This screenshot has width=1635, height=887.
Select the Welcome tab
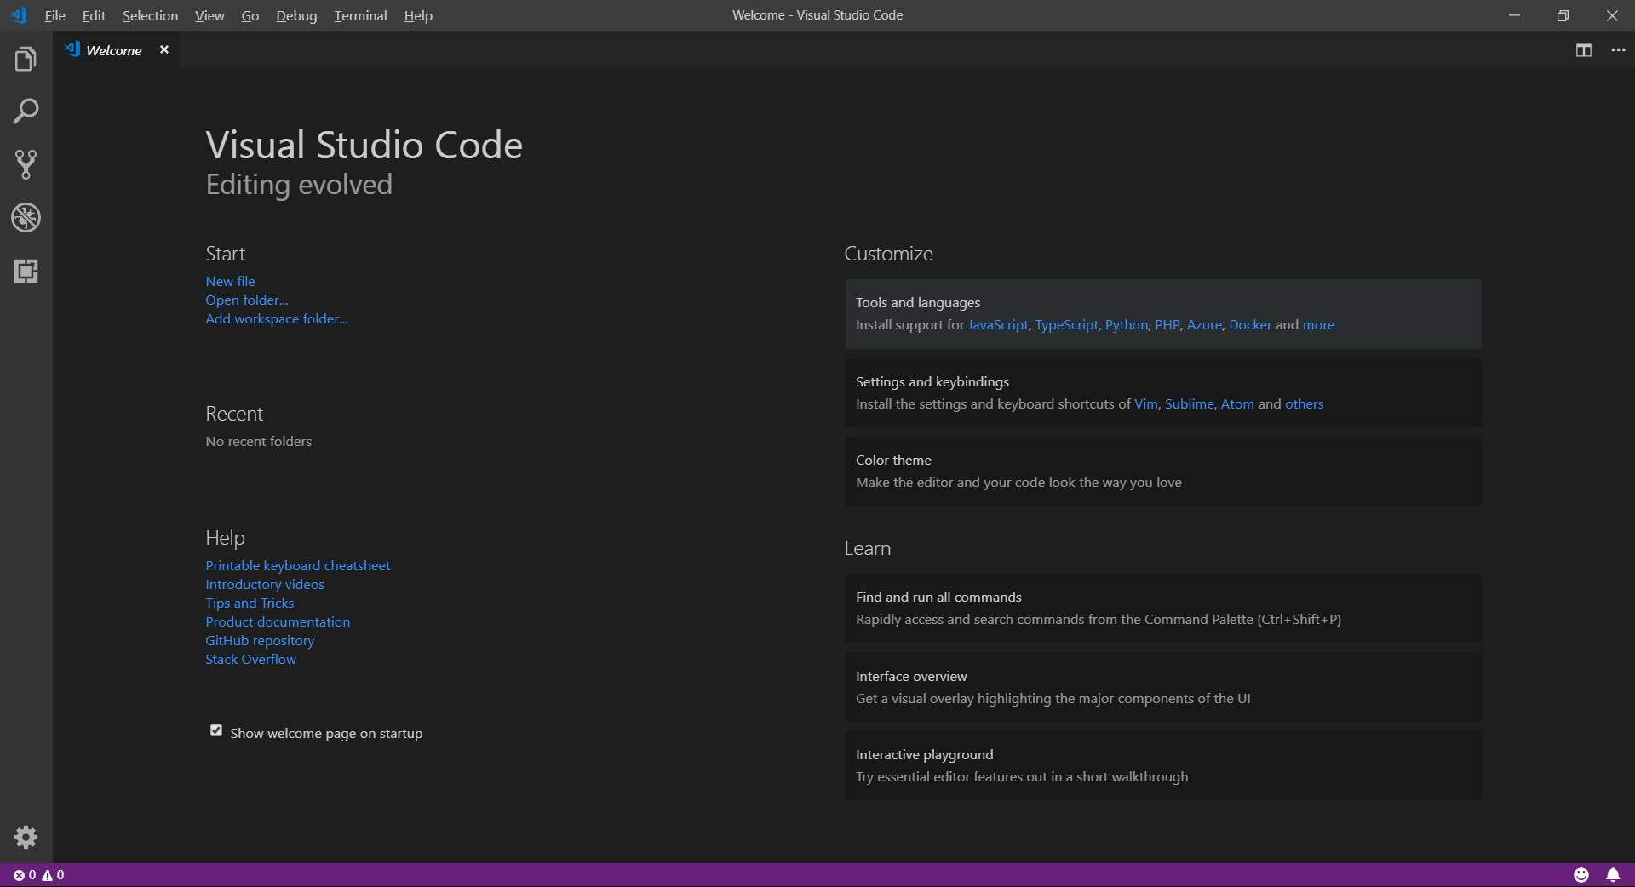pos(114,50)
